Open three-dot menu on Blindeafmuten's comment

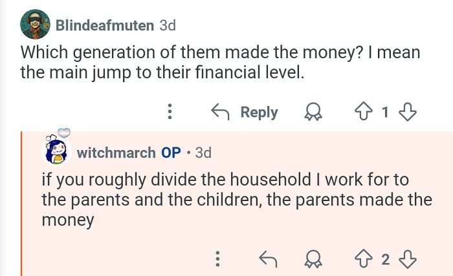click(170, 112)
